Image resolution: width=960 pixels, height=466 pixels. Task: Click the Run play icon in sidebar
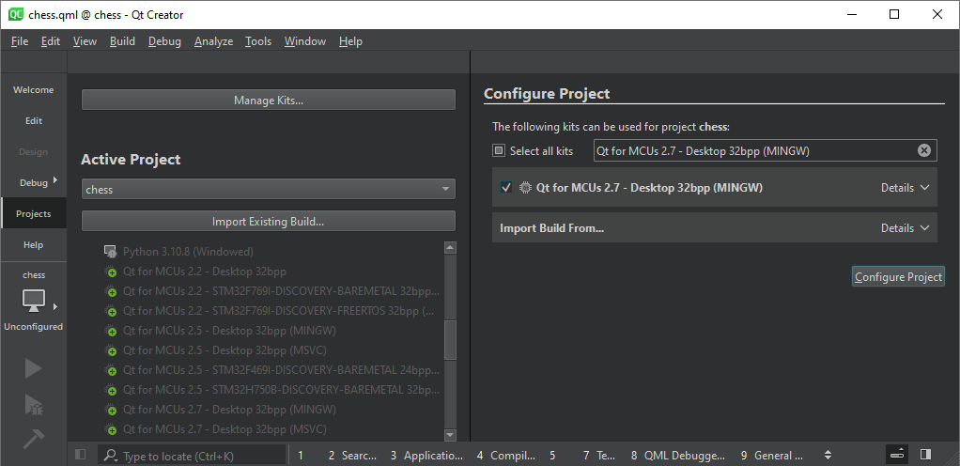click(x=33, y=368)
